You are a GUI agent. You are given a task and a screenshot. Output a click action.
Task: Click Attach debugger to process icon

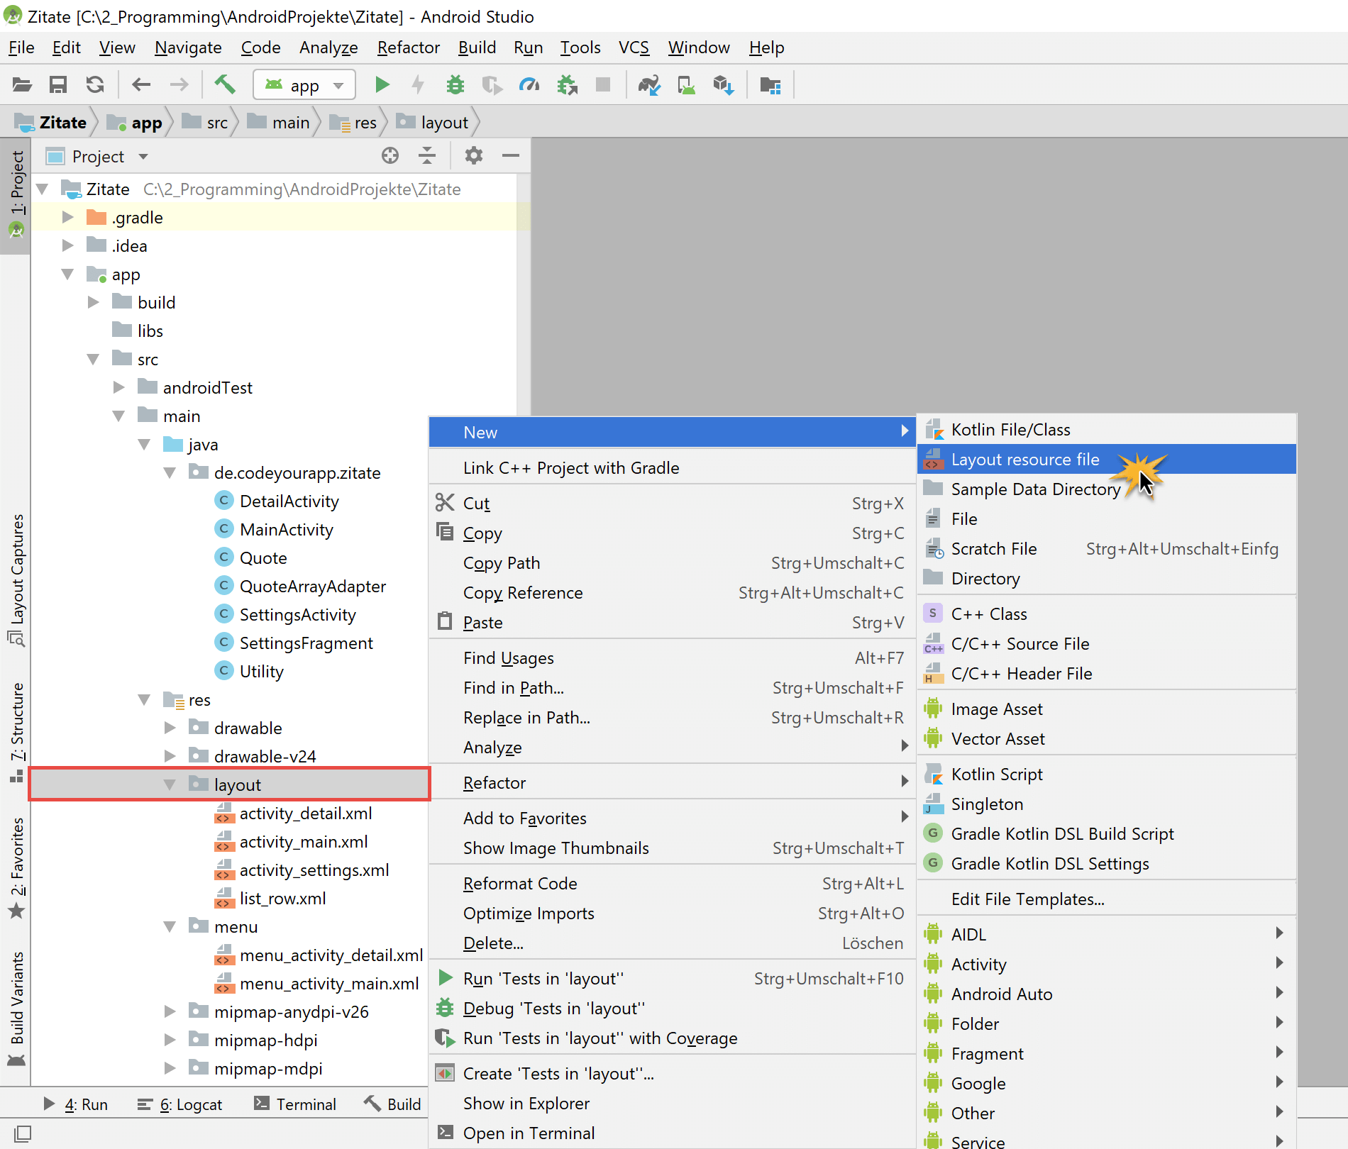[x=568, y=85]
